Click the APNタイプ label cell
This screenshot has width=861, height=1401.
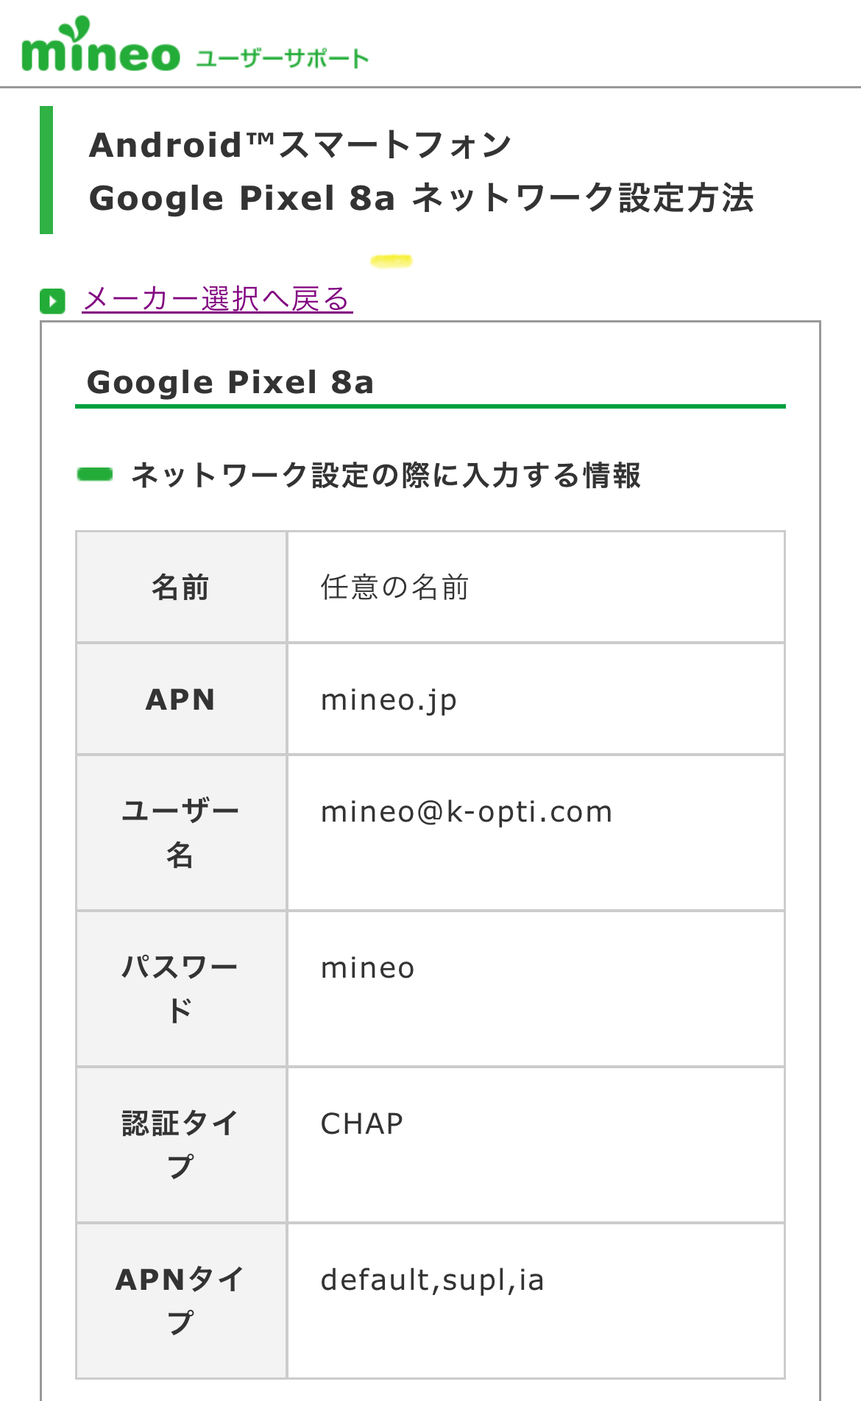(181, 1301)
